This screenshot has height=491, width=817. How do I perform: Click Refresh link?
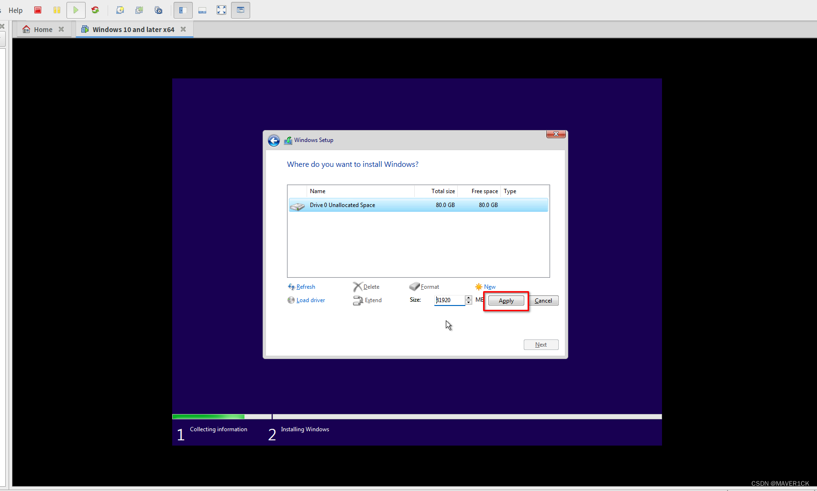306,287
